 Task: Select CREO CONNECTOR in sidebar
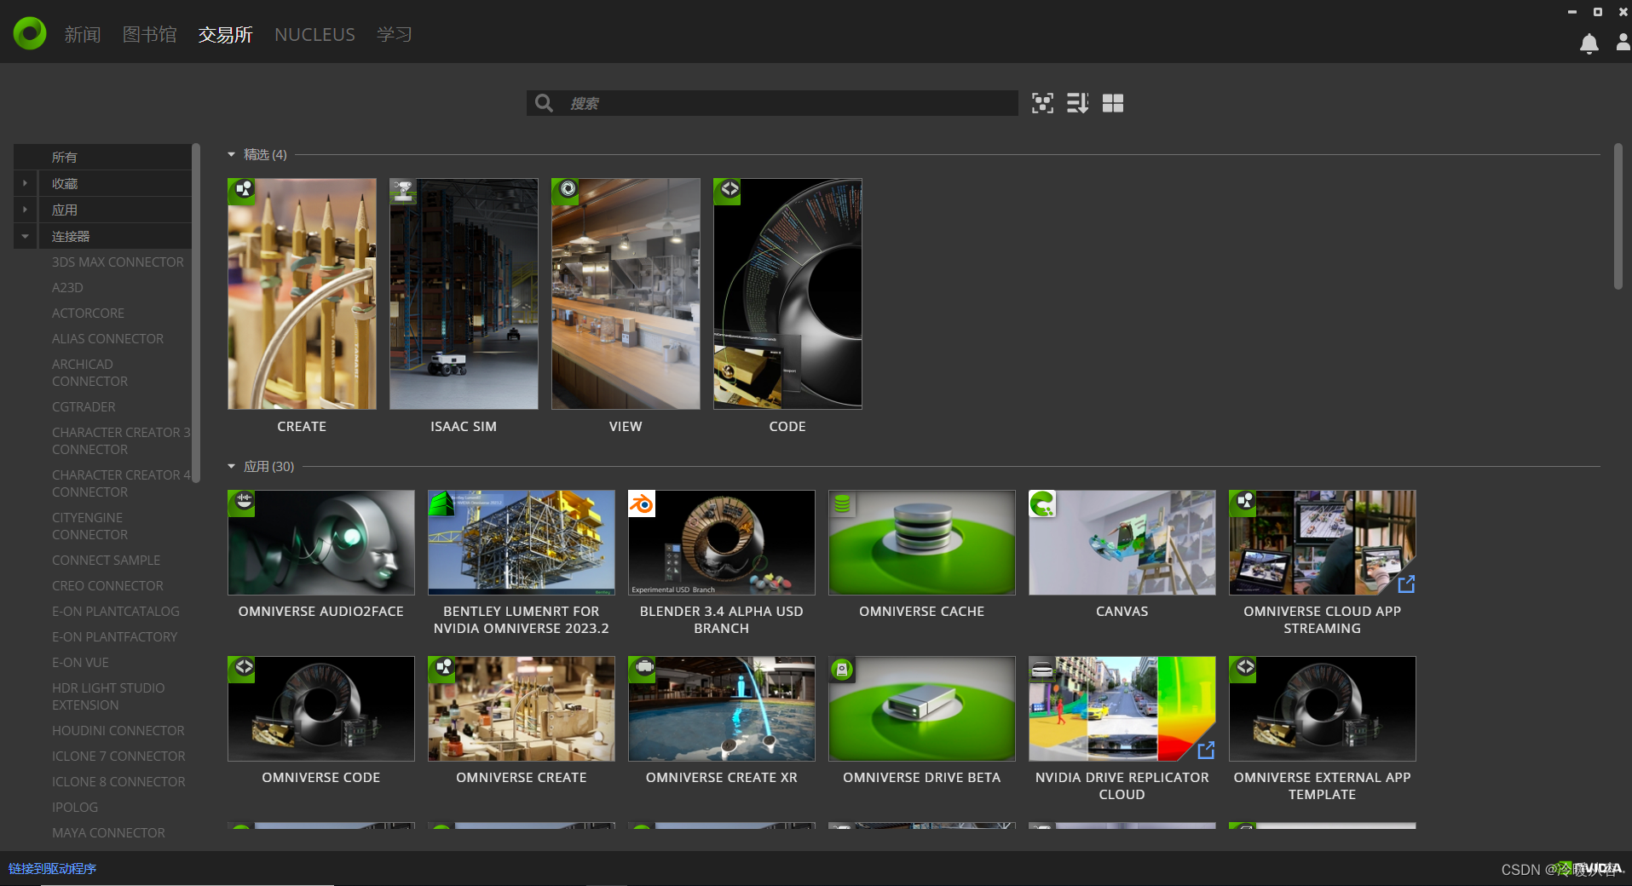tap(107, 585)
